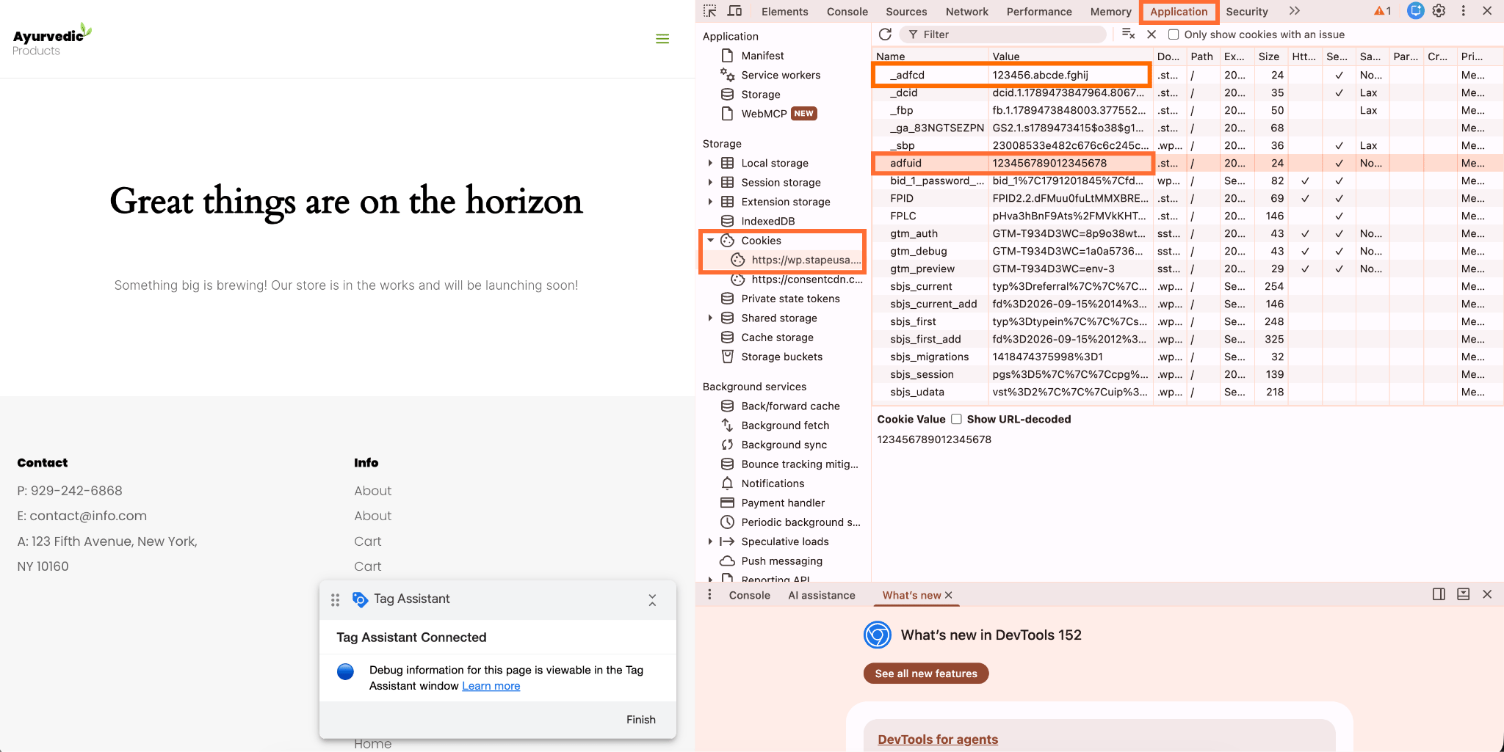Select the gtm_debug cookie row

(x=1187, y=251)
